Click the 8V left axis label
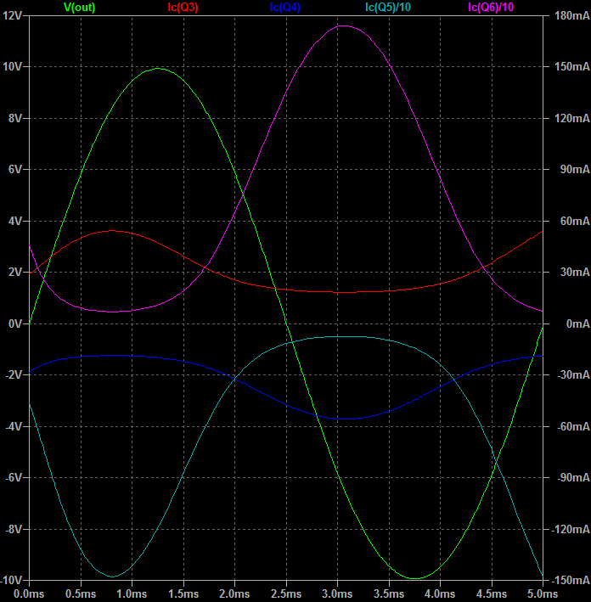Screen dimensions: 591x602 (x=15, y=118)
